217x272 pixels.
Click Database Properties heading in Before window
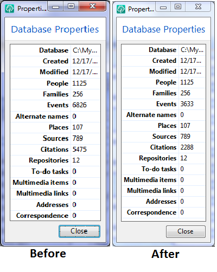click(x=55, y=29)
